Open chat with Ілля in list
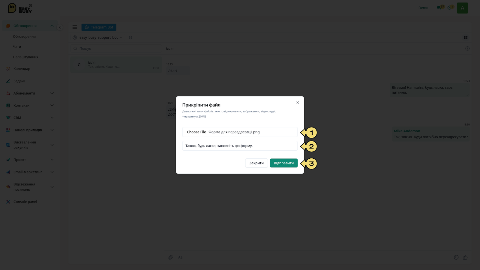The image size is (480, 270). pyautogui.click(x=116, y=65)
